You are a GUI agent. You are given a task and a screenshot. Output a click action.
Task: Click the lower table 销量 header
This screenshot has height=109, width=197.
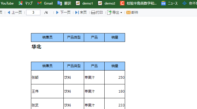pos(115,66)
